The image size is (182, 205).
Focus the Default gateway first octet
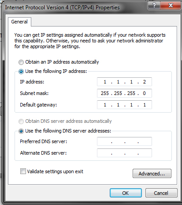point(105,105)
